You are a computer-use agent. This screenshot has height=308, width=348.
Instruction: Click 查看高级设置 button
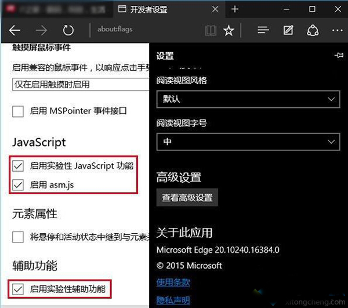click(x=187, y=197)
